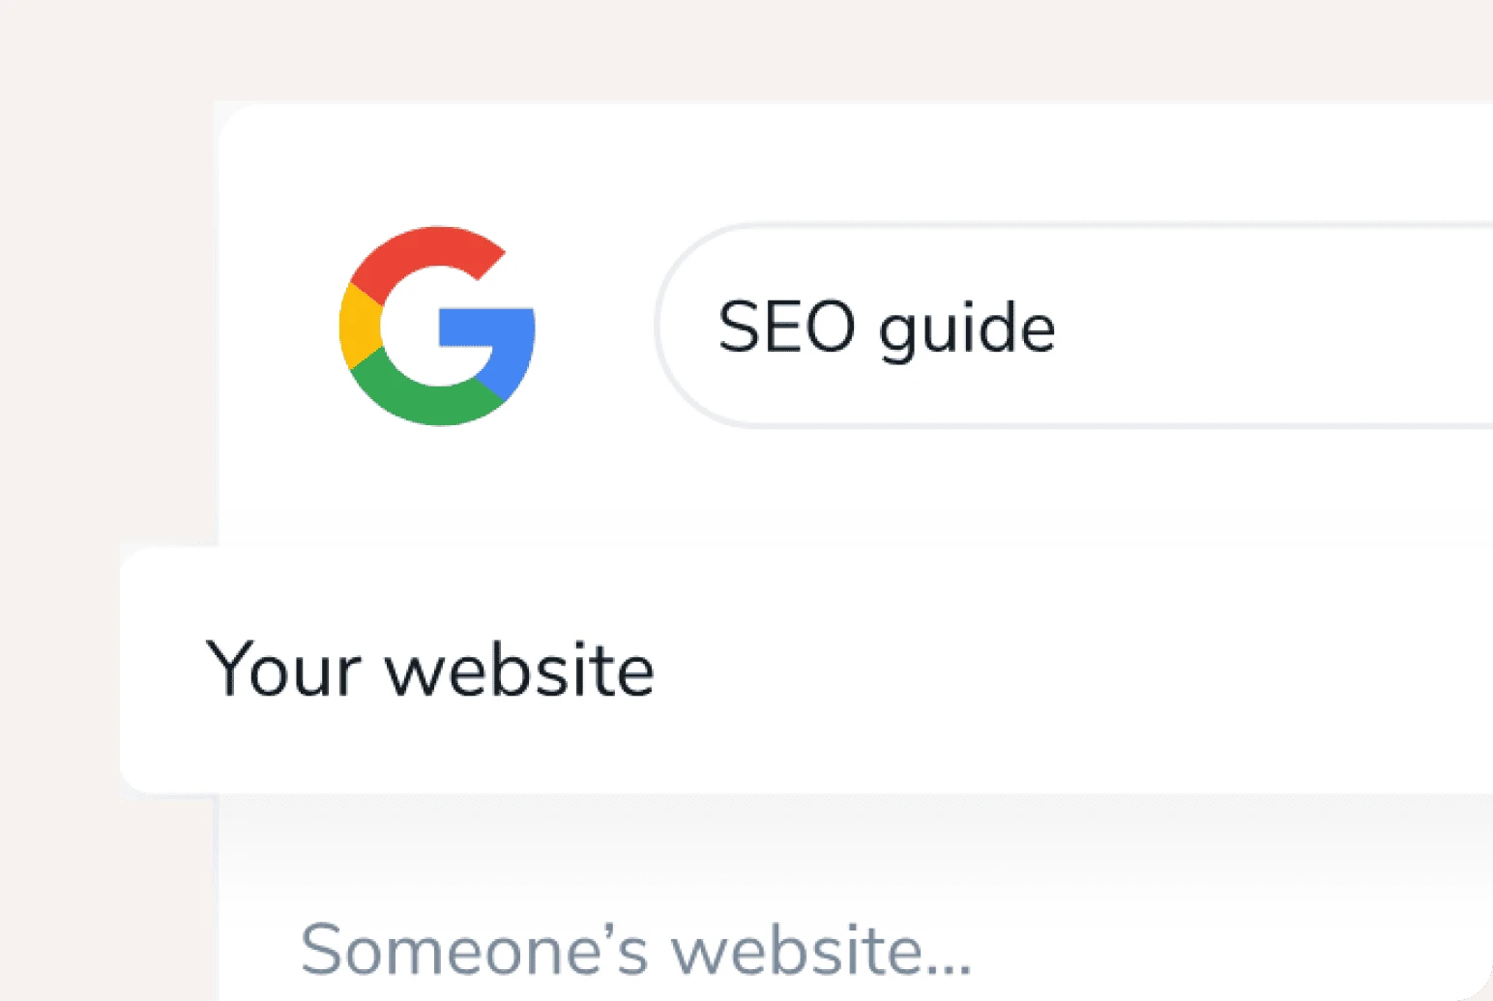Image resolution: width=1493 pixels, height=1001 pixels.
Task: Click the Google G logo
Action: coord(437,326)
